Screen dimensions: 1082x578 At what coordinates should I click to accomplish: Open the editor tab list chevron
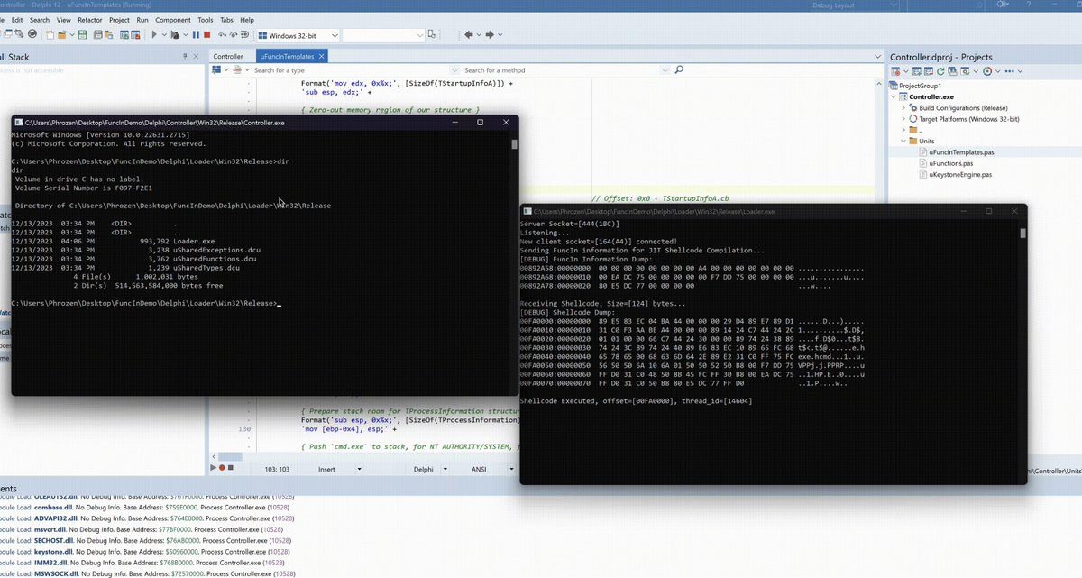pos(879,56)
